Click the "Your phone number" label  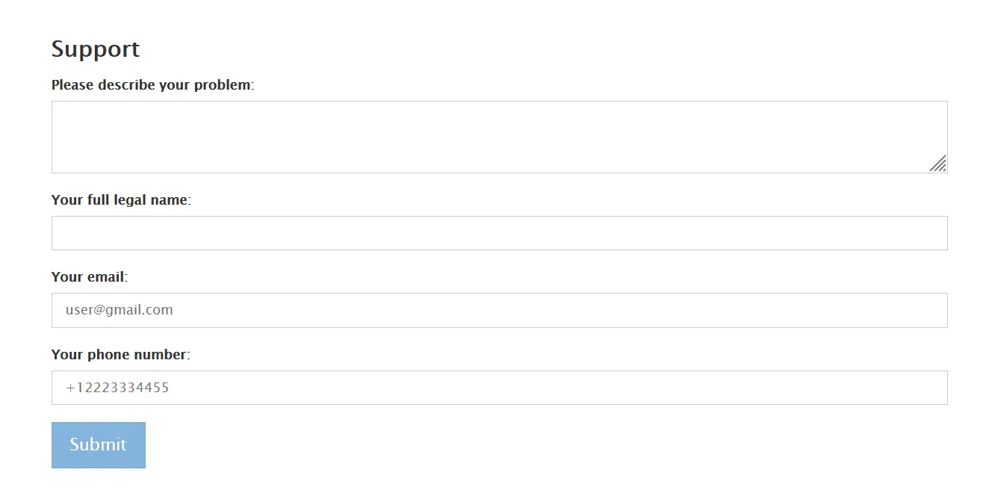coord(120,355)
